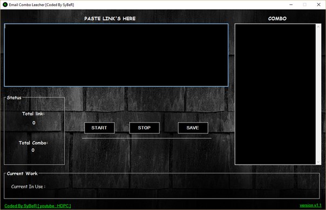Image resolution: width=326 pixels, height=210 pixels.
Task: Minimize the Email Combo Leecher window
Action: pyautogui.click(x=291, y=4)
